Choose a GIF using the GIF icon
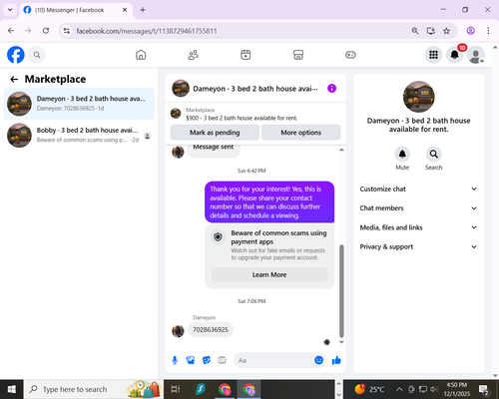 pyautogui.click(x=222, y=360)
